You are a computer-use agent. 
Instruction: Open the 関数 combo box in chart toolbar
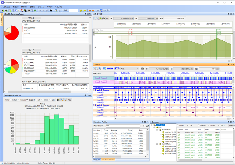click(130, 69)
